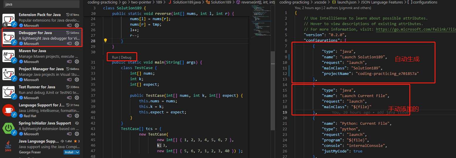Click the Solution189.java breadcrumb
456x158 pixels.
click(x=187, y=2)
